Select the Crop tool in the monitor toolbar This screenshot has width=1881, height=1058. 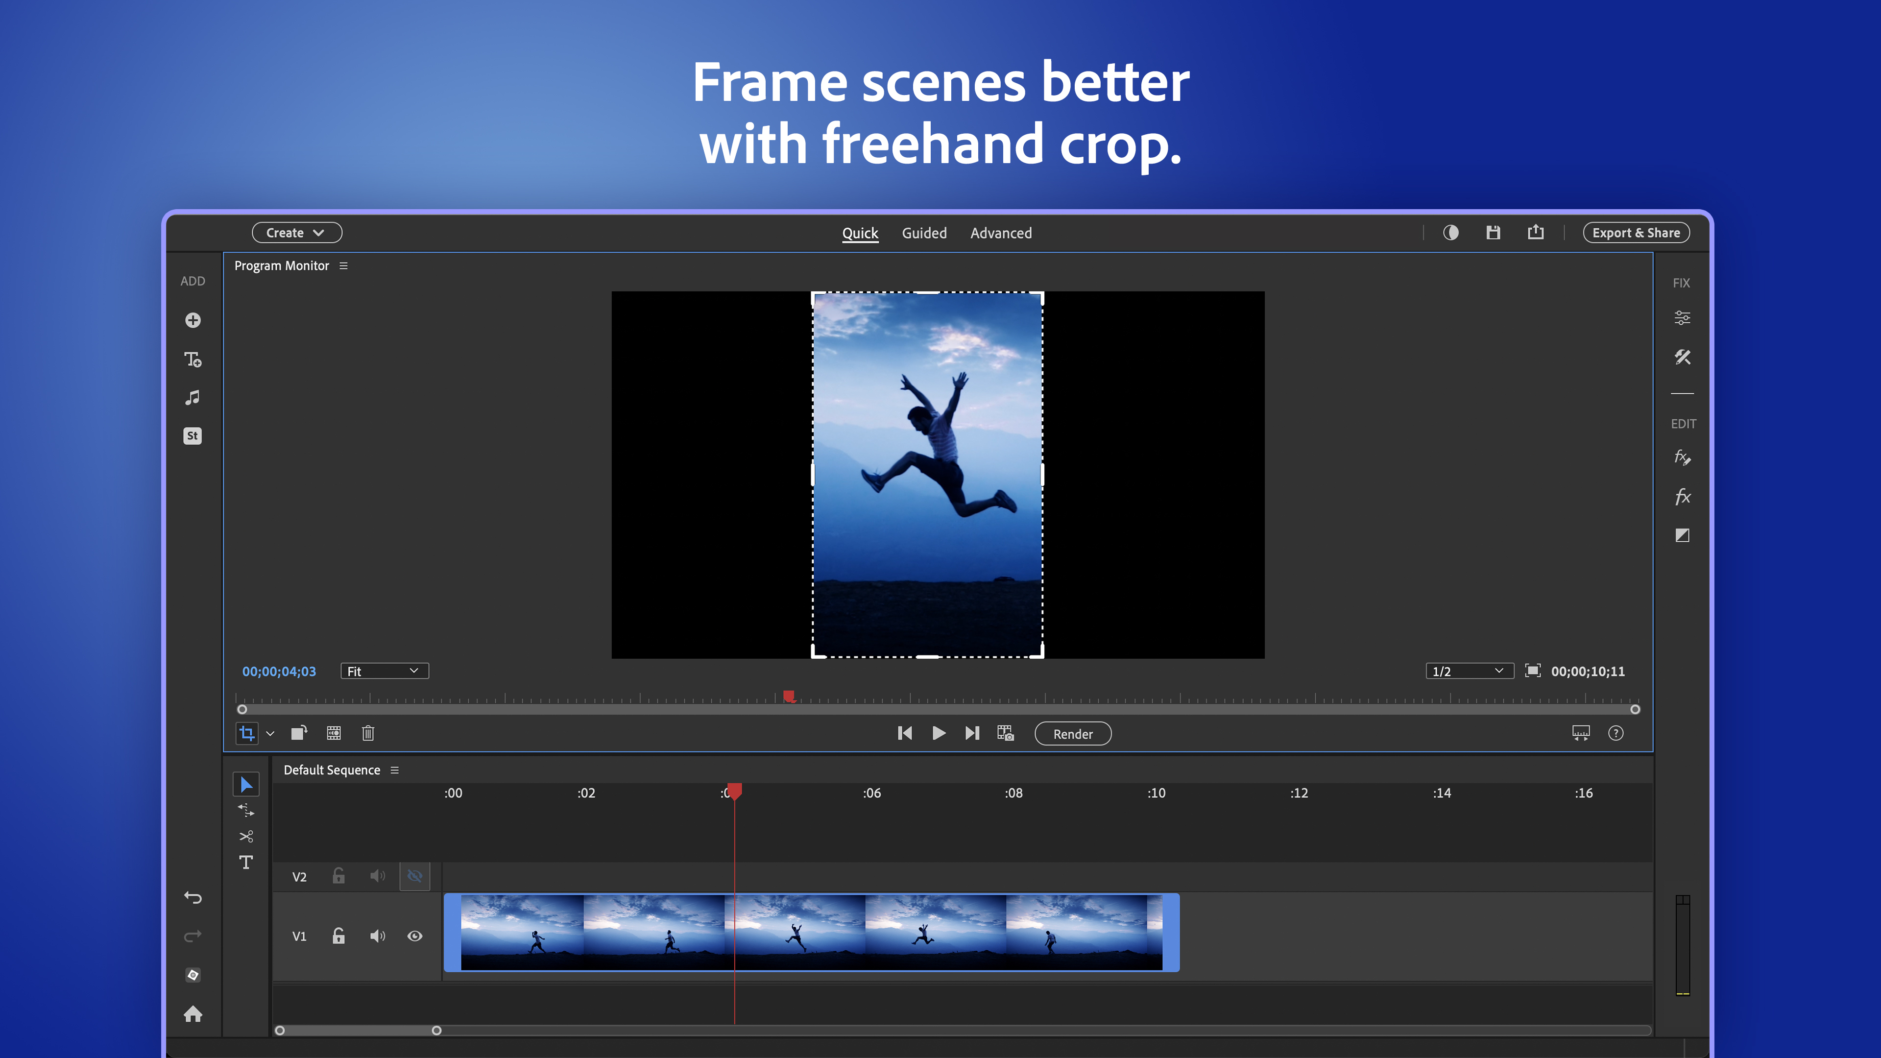(247, 733)
